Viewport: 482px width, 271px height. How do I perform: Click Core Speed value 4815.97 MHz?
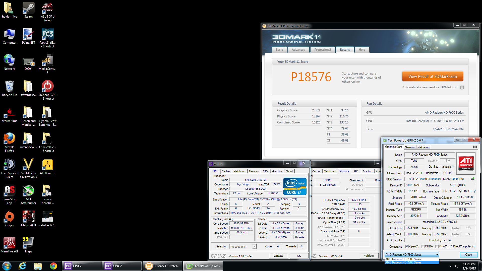[241, 223]
